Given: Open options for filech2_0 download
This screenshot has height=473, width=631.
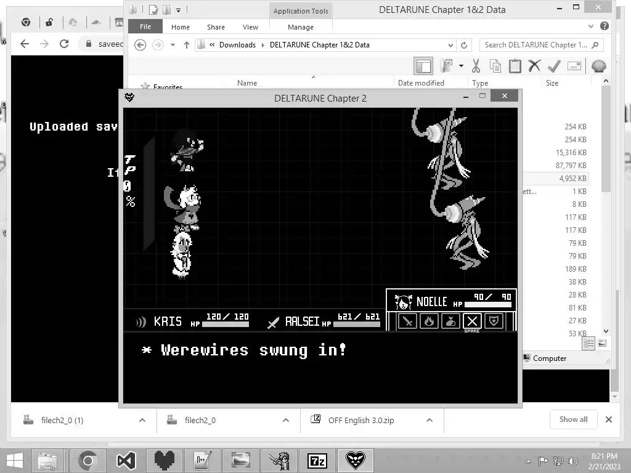Looking at the screenshot, I should (x=286, y=420).
